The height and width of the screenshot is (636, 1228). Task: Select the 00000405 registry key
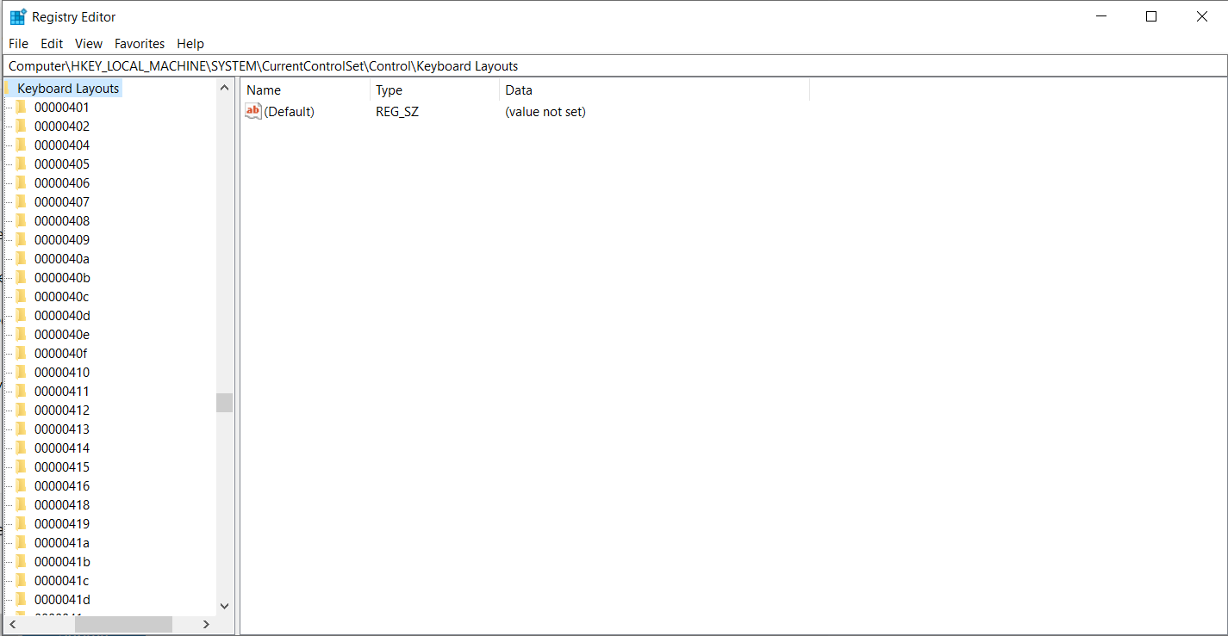pyautogui.click(x=62, y=164)
